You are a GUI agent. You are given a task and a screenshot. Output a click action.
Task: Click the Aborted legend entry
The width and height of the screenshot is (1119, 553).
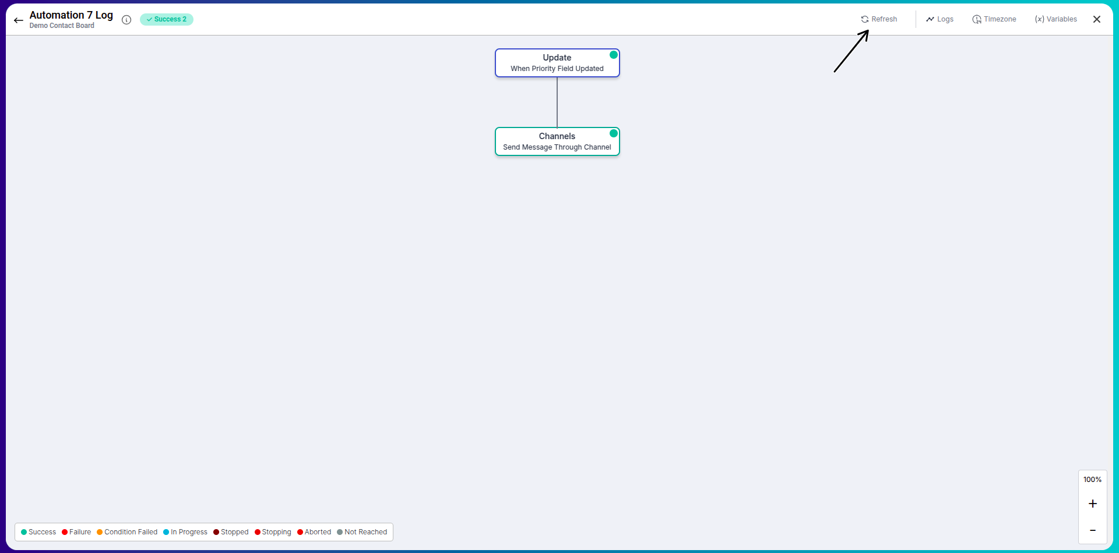(314, 532)
